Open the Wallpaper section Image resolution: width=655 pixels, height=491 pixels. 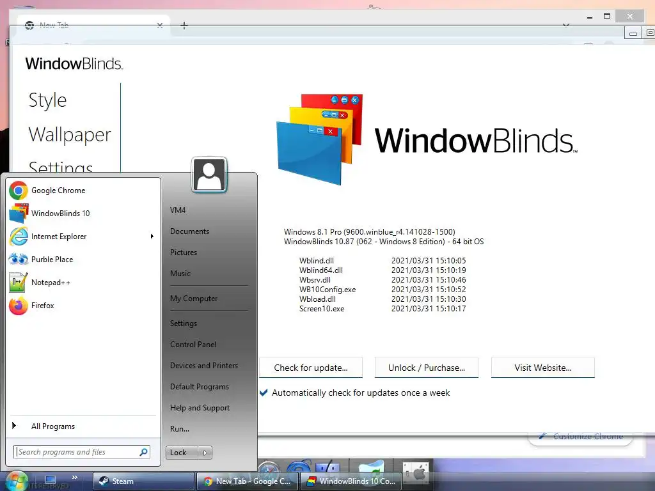(70, 134)
